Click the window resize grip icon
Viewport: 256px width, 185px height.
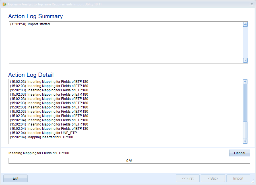252,181
